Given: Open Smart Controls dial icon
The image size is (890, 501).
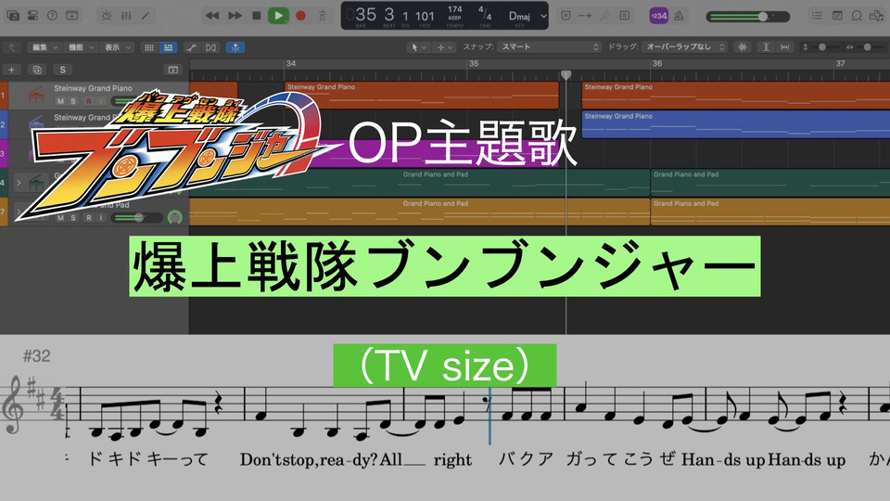Looking at the screenshot, I should click(x=106, y=16).
